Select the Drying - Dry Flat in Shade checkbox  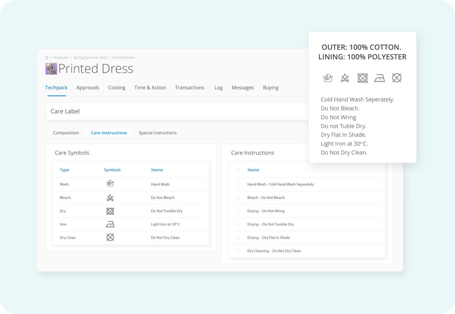238,237
